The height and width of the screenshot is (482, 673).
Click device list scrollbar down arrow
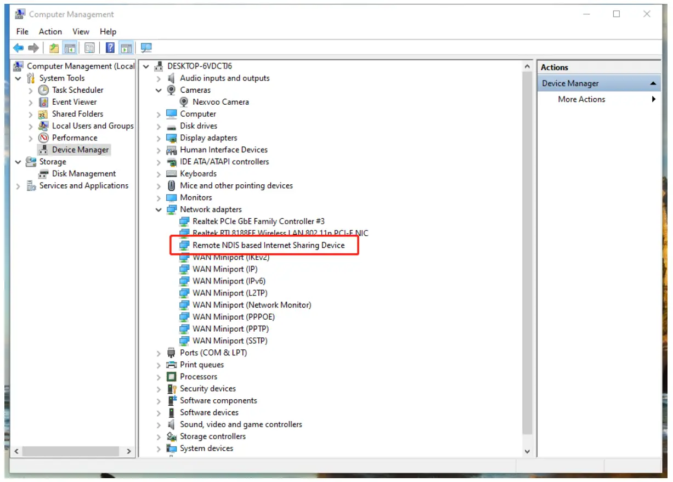[527, 451]
